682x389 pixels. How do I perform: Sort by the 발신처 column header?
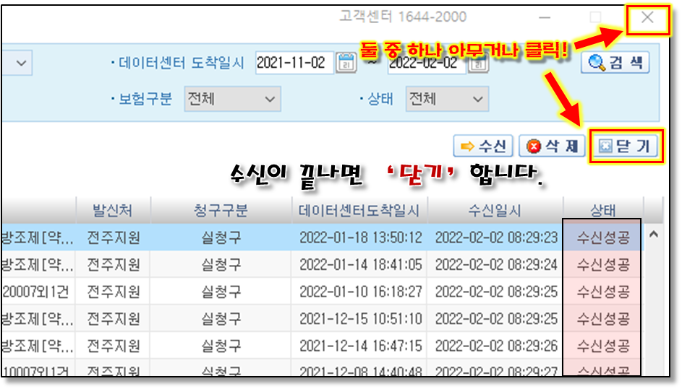coord(114,210)
